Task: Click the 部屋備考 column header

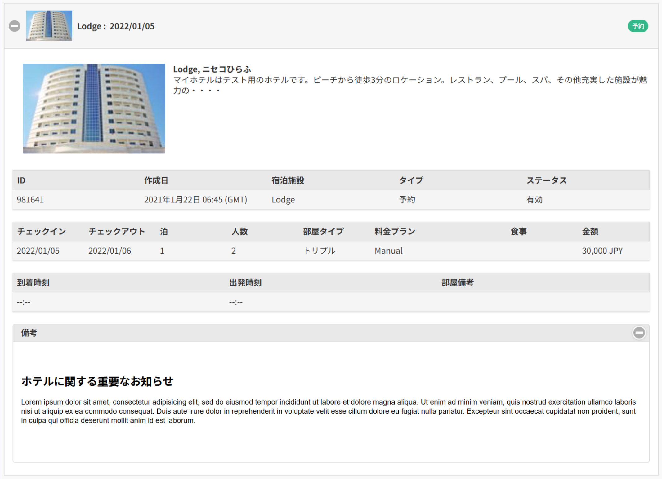Action: (x=458, y=283)
